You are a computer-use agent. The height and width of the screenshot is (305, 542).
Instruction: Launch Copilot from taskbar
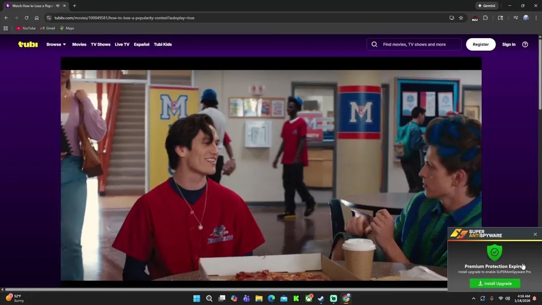pos(234,298)
